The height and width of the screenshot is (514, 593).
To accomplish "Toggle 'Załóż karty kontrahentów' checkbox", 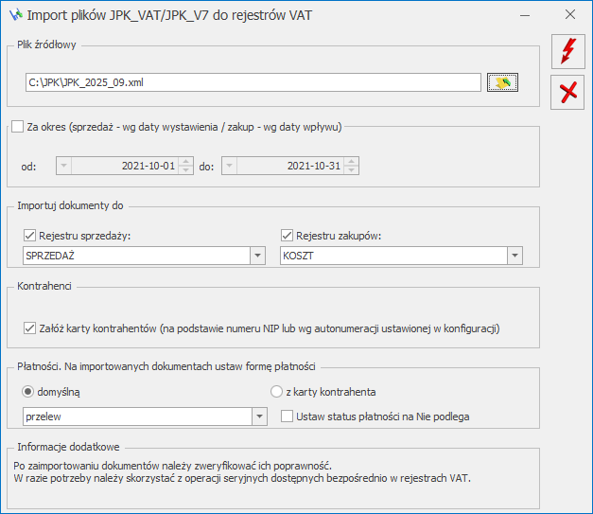I will point(30,328).
